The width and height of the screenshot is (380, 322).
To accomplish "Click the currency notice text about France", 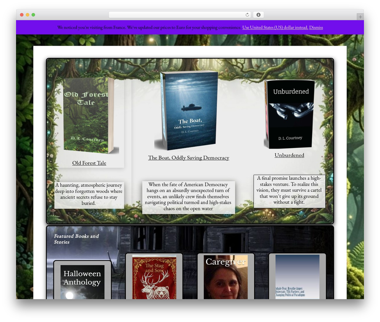I will [149, 27].
